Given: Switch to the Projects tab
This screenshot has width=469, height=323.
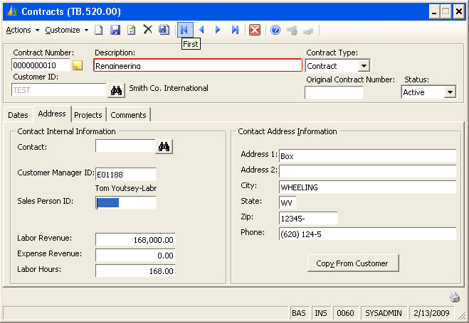Looking at the screenshot, I should (x=88, y=115).
